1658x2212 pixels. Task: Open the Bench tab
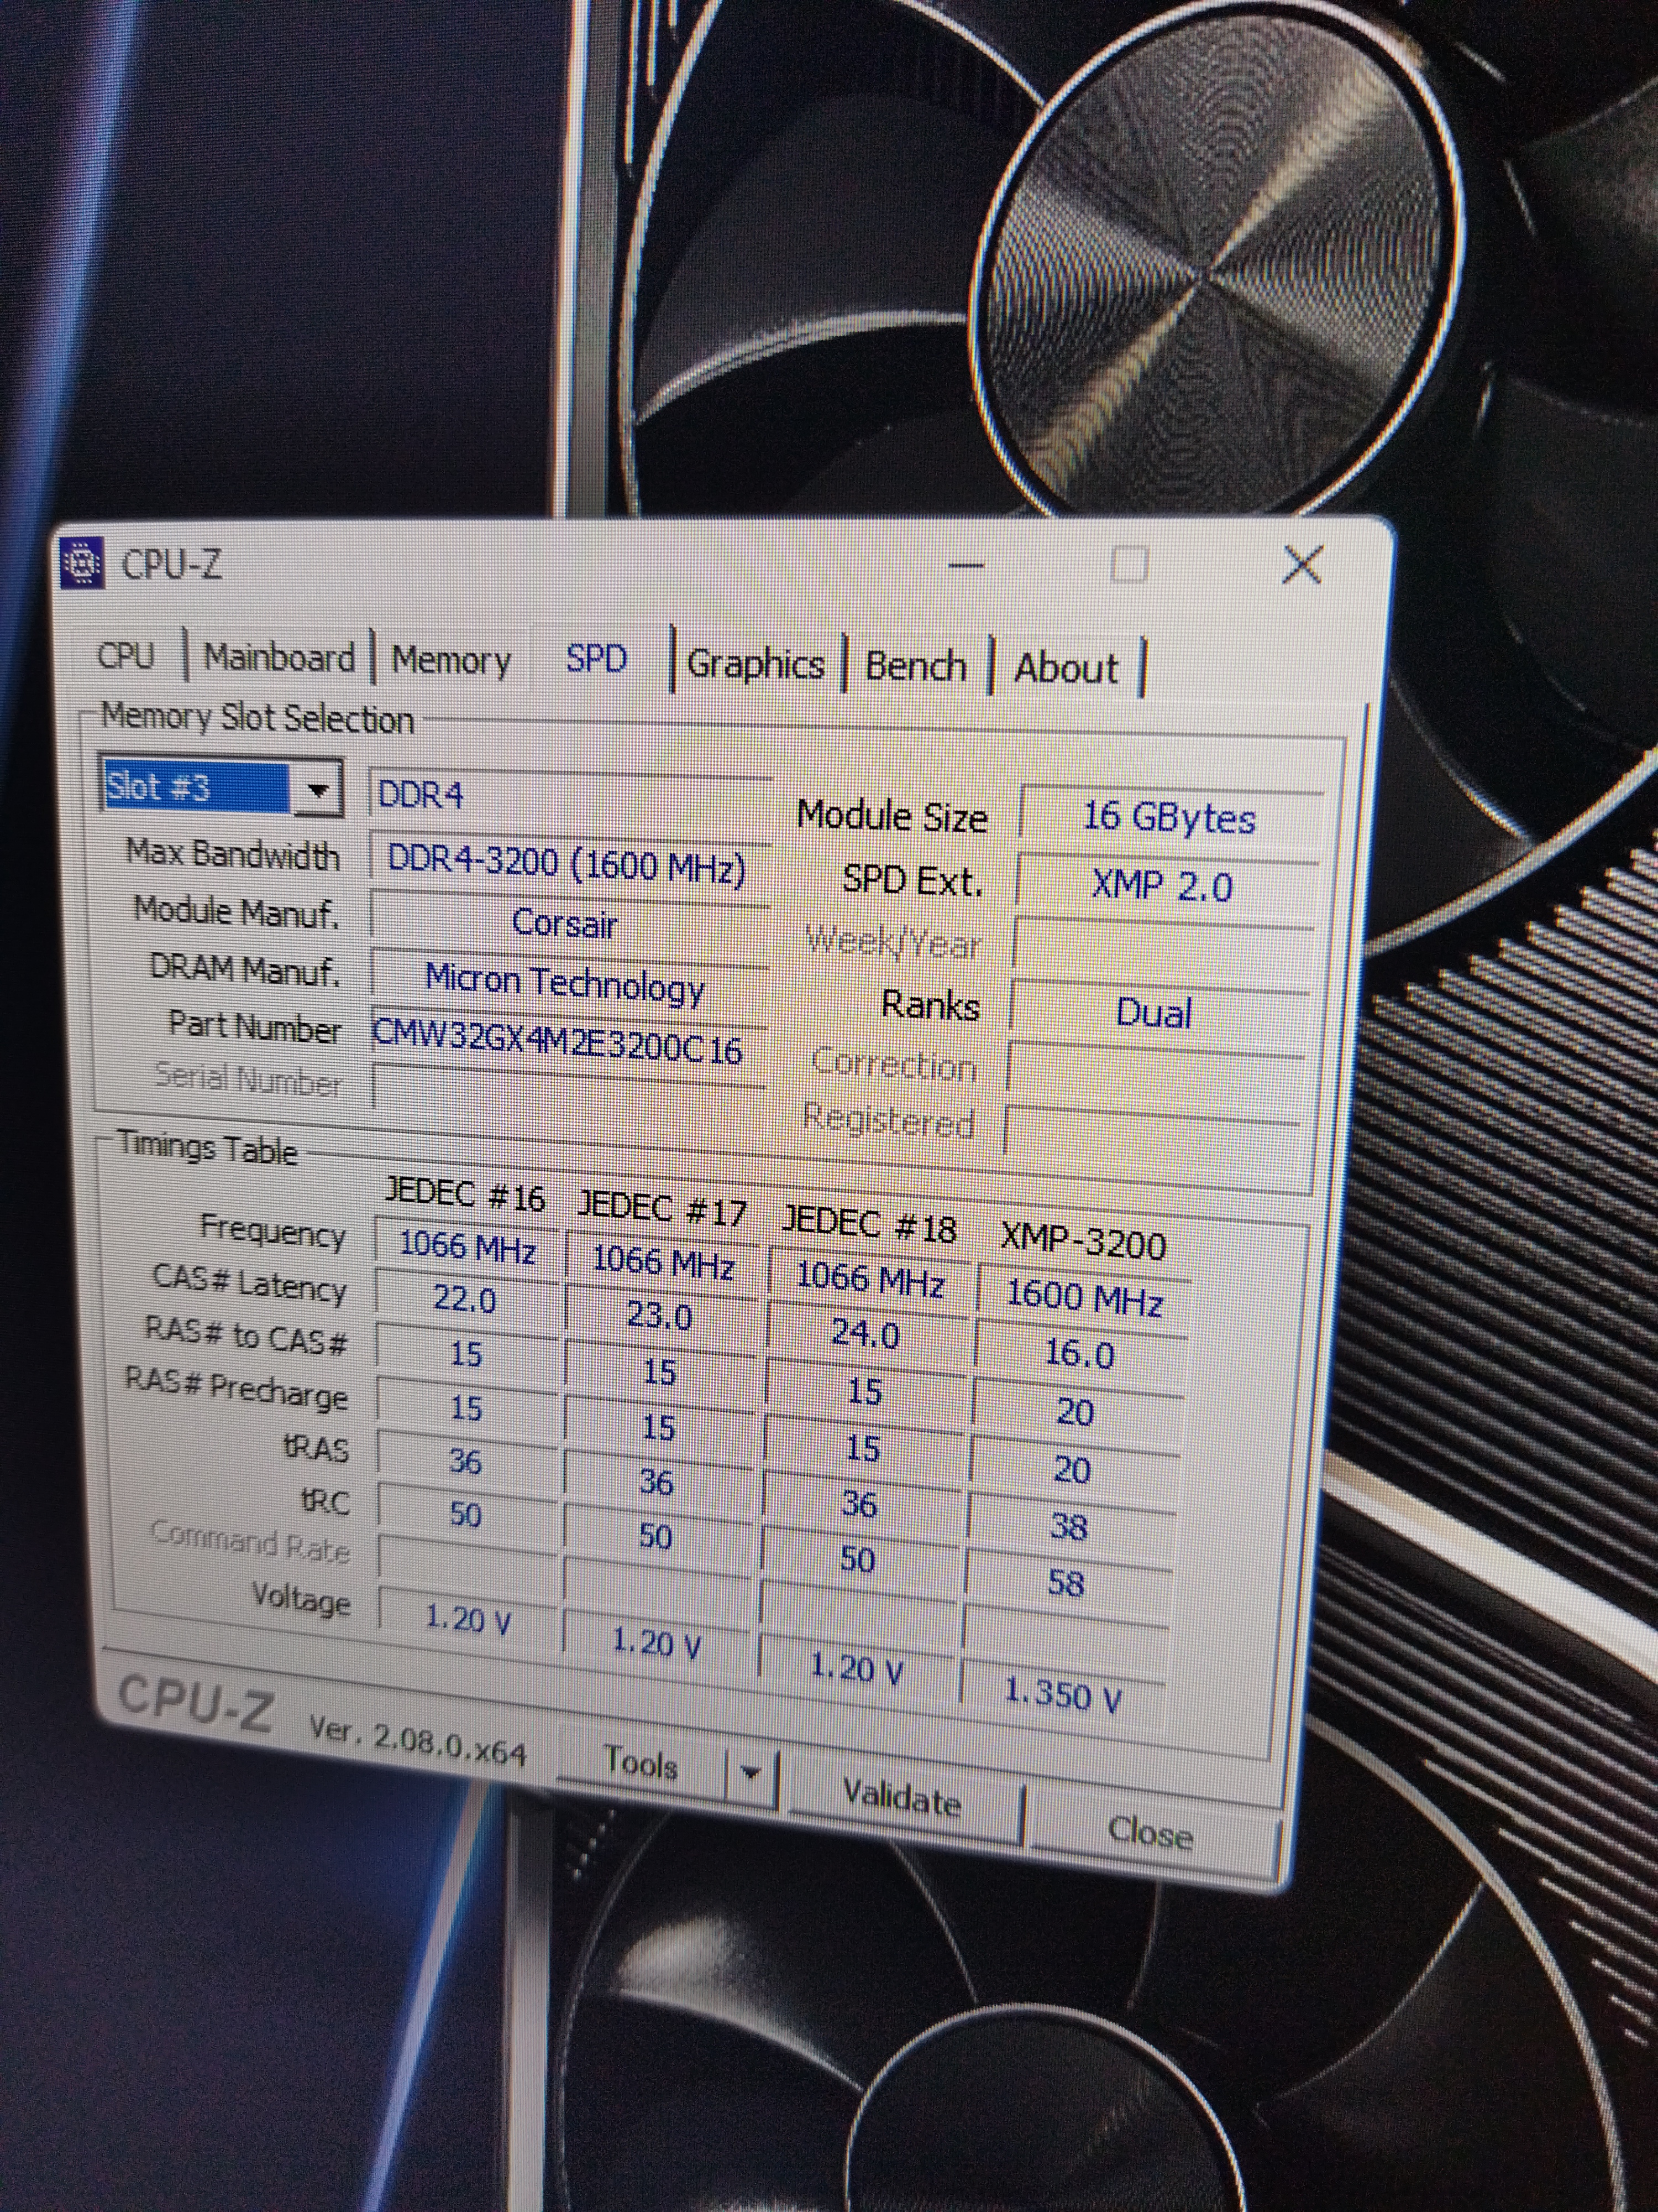point(915,666)
